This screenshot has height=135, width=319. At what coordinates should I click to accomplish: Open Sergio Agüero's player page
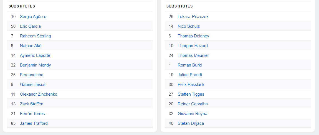point(33,17)
